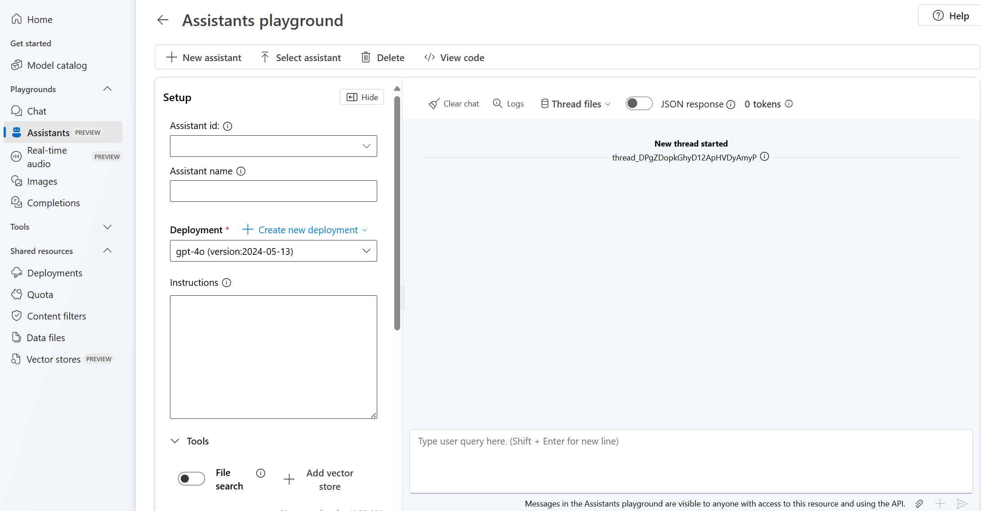Click the tokens info icon
The width and height of the screenshot is (981, 511).
pos(789,104)
